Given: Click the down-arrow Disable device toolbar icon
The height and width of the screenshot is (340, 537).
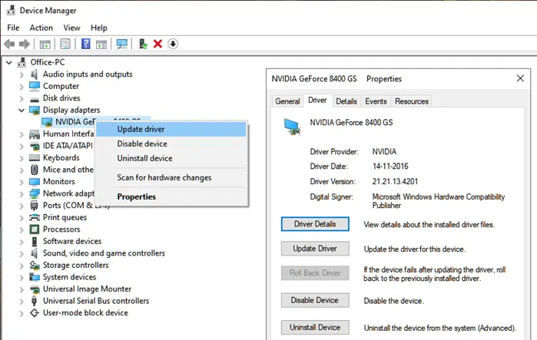Looking at the screenshot, I should (x=173, y=44).
